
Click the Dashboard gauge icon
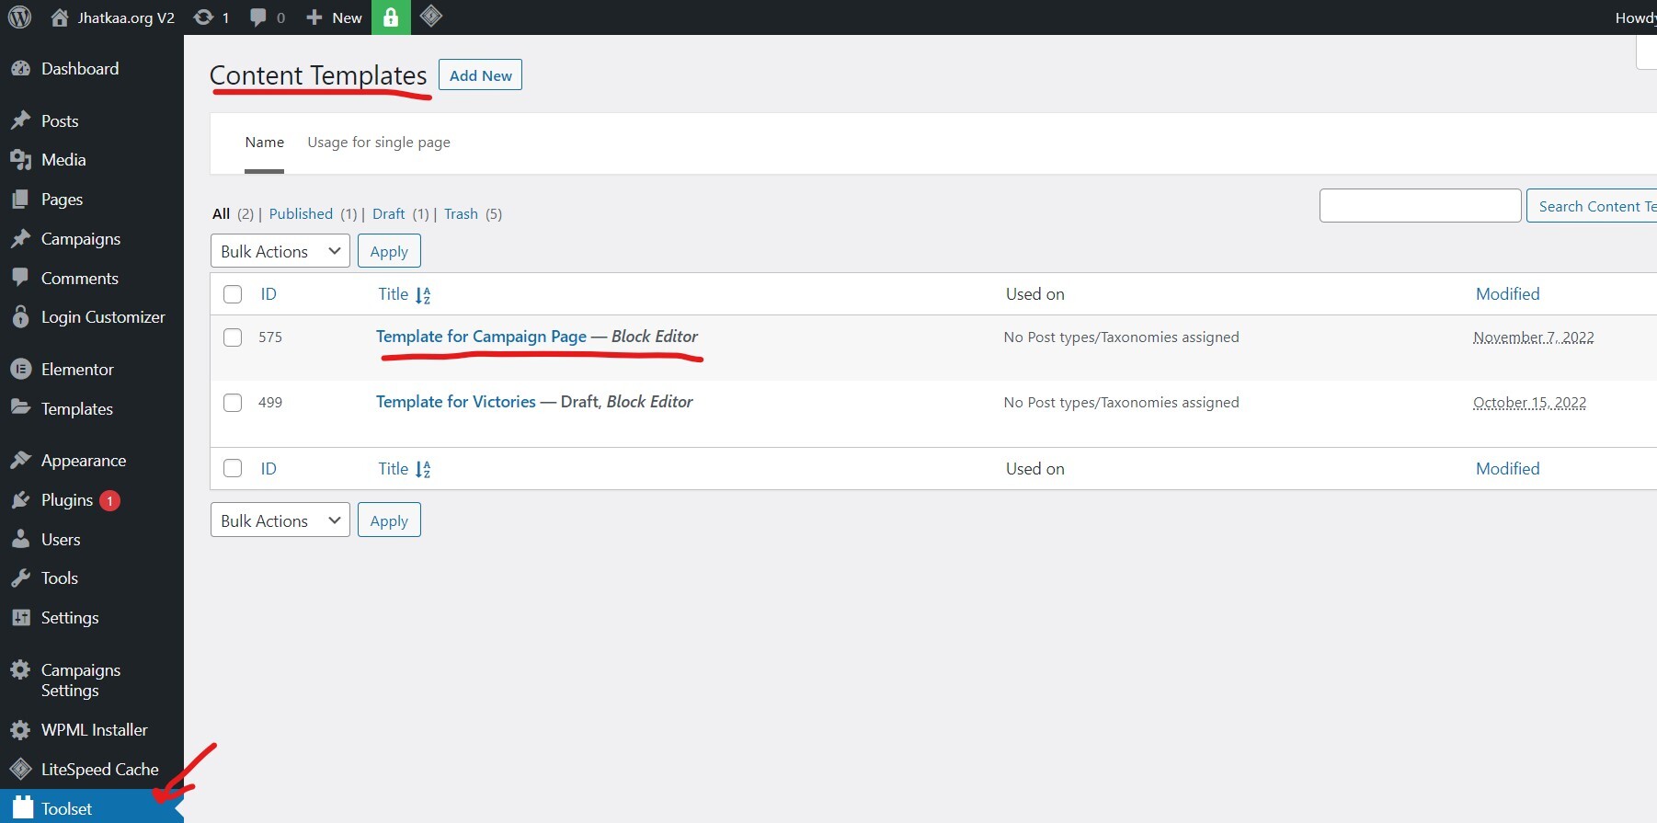[x=20, y=69]
